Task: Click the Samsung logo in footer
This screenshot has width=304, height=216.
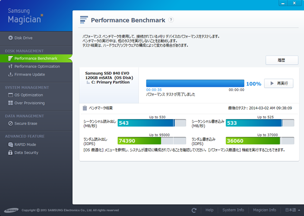Action: point(11,210)
